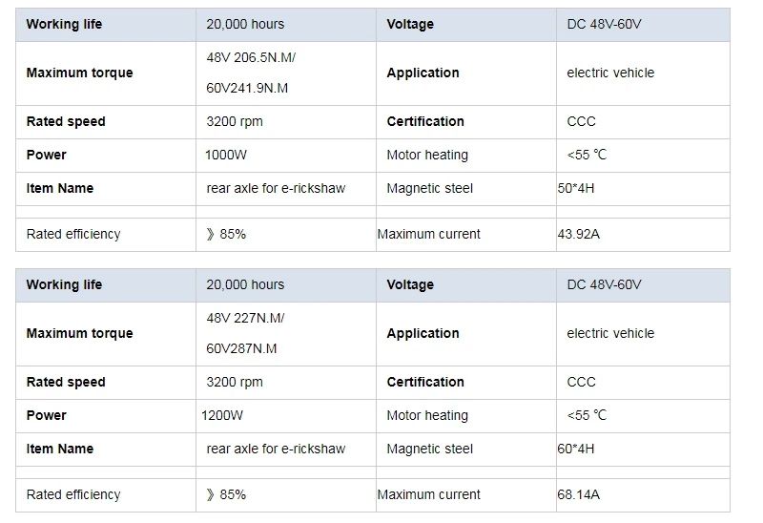The height and width of the screenshot is (523, 763).
Task: Select the 43.92A maximum current value
Action: pos(579,234)
